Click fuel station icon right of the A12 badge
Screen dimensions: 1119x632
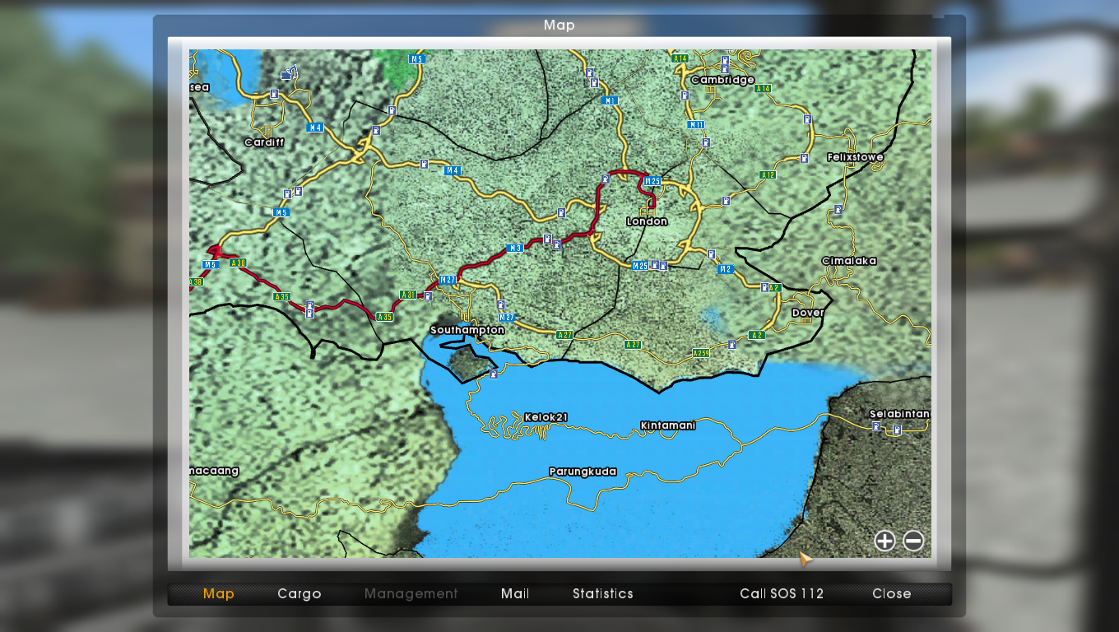click(804, 158)
